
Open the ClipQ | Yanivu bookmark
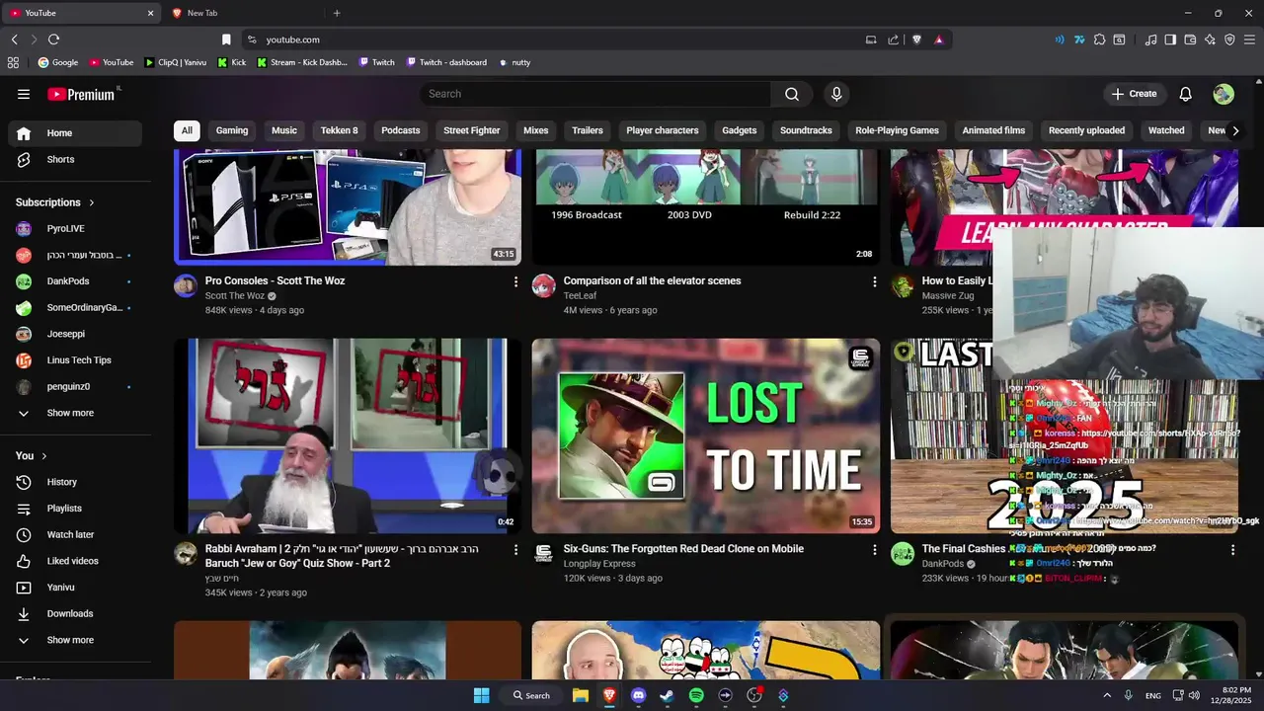pos(176,62)
